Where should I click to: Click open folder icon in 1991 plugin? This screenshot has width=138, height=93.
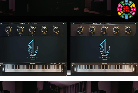[x=23, y=23]
